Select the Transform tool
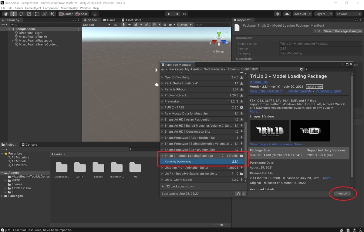 point(44,14)
